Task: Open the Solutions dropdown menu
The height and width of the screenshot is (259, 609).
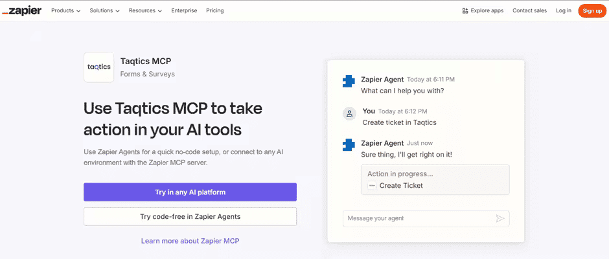Action: click(x=105, y=10)
